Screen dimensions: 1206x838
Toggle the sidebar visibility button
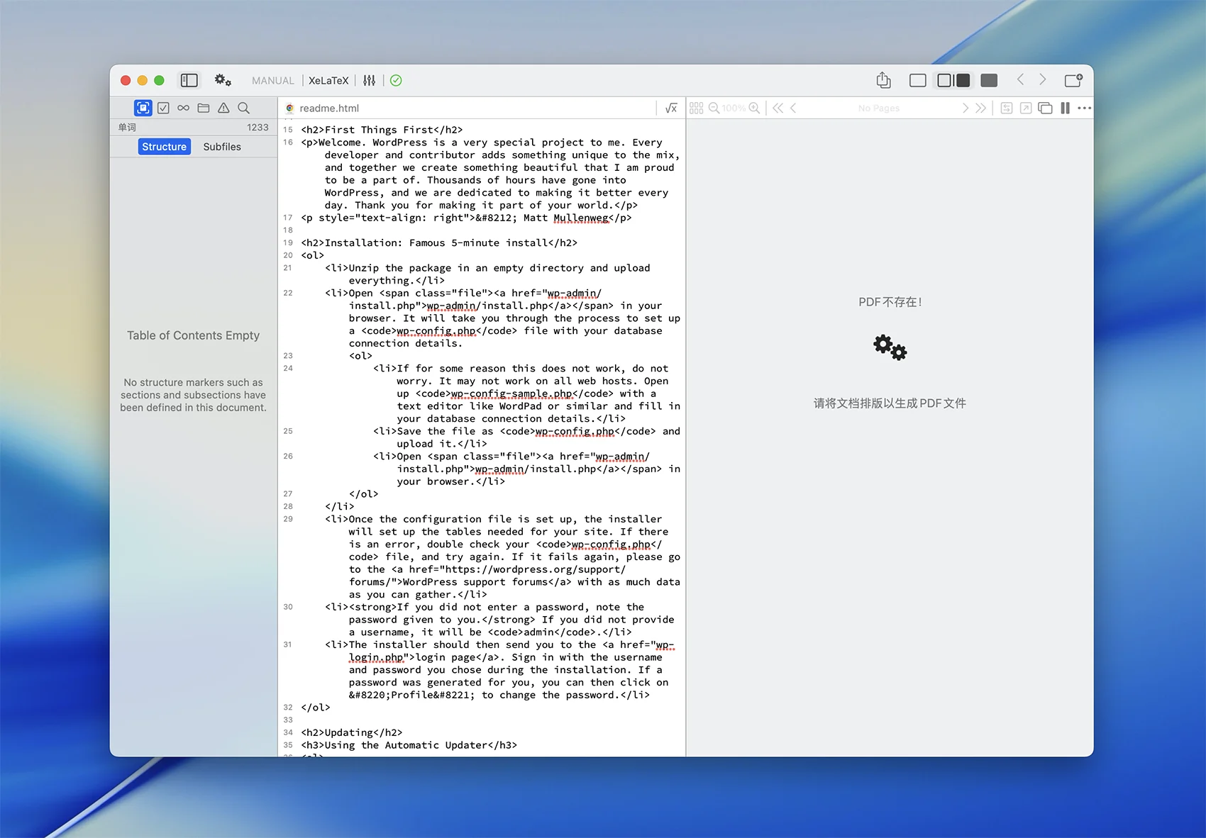(x=189, y=81)
